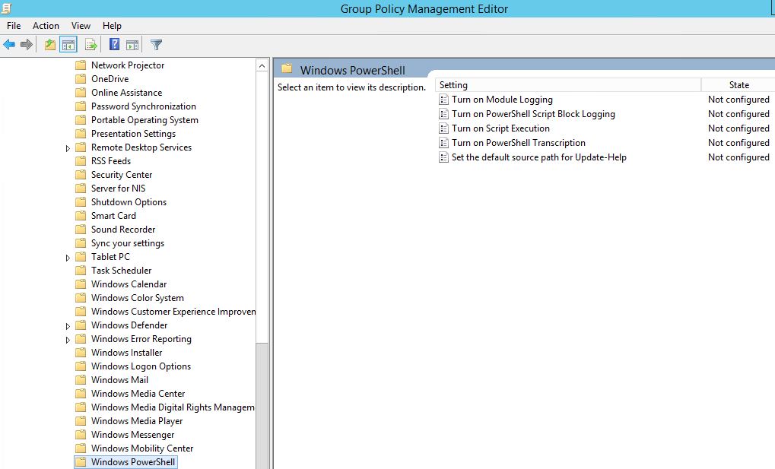Select Turn on Script Execution setting

pos(500,128)
